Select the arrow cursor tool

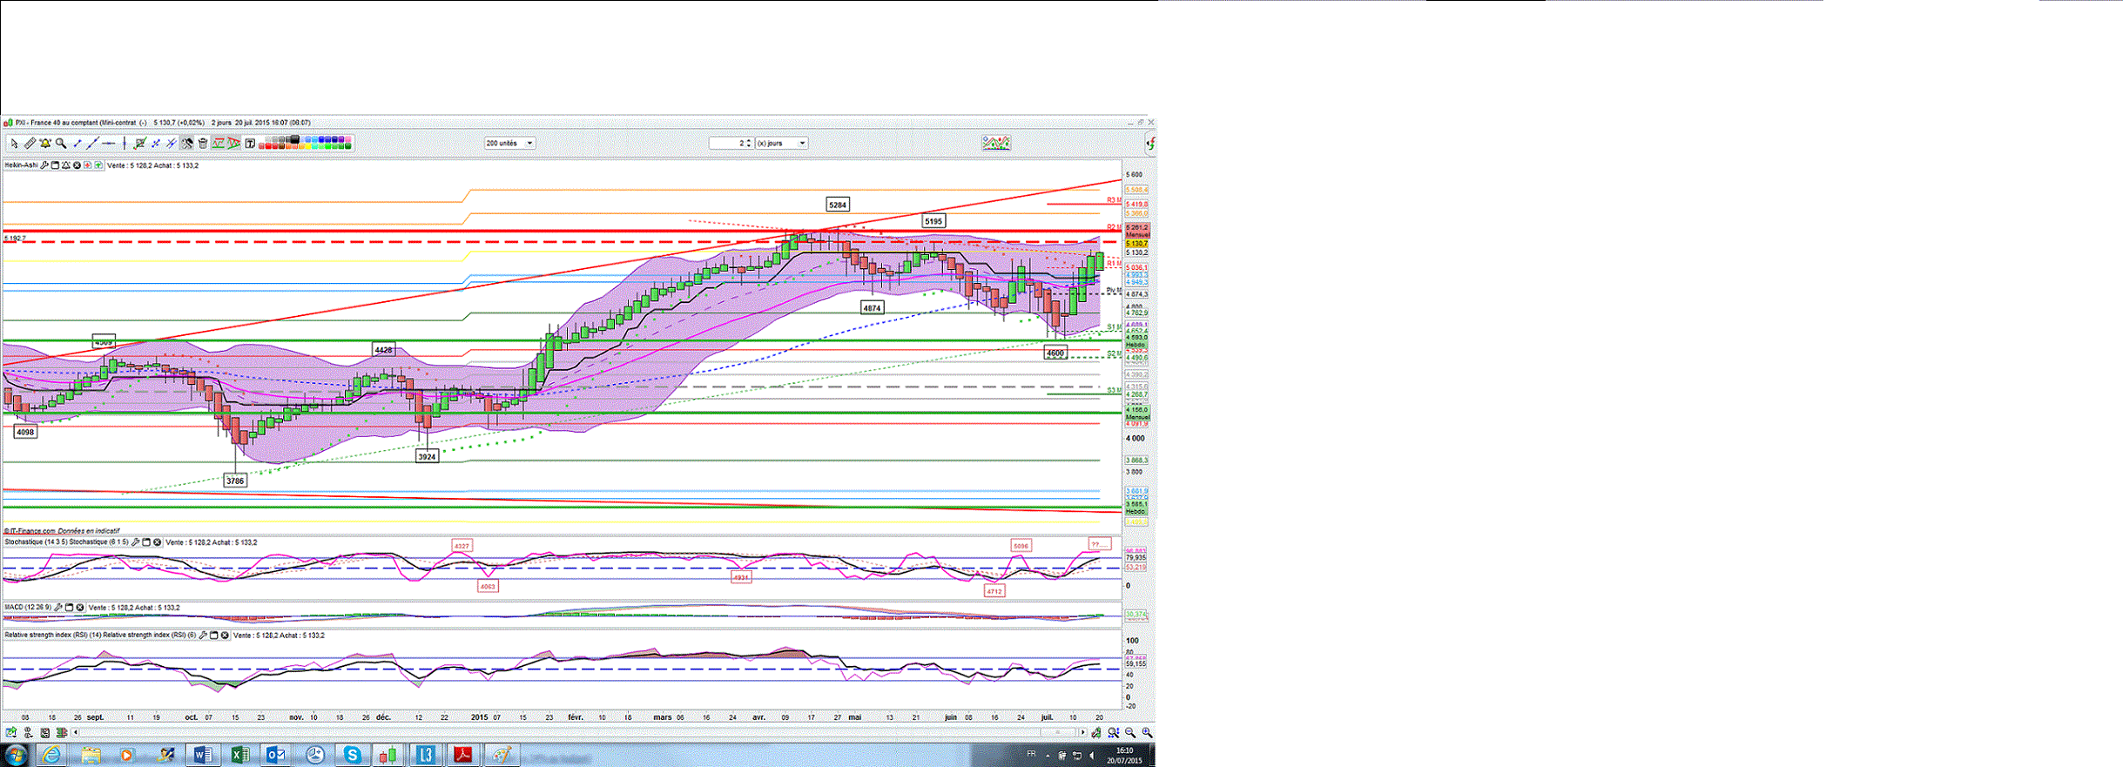pyautogui.click(x=14, y=144)
